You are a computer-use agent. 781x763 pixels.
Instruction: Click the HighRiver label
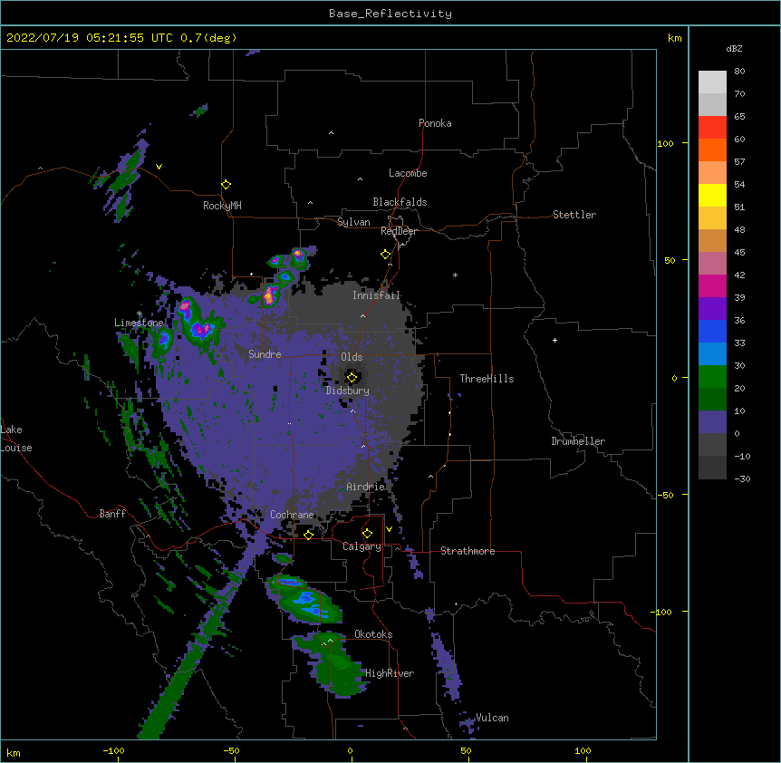coord(390,673)
